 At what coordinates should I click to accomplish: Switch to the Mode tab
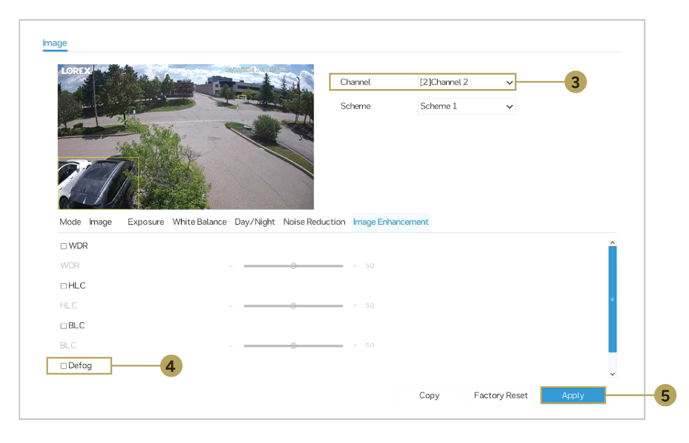70,222
